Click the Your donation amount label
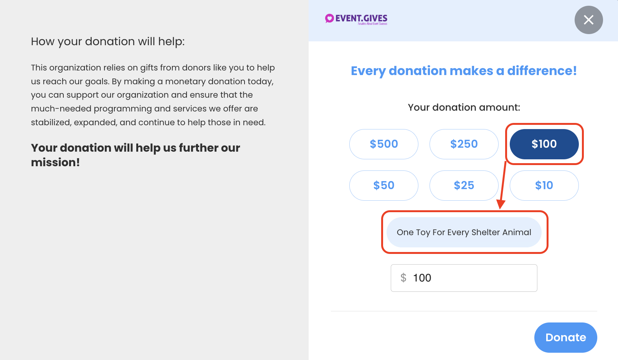The height and width of the screenshot is (360, 618). tap(464, 107)
